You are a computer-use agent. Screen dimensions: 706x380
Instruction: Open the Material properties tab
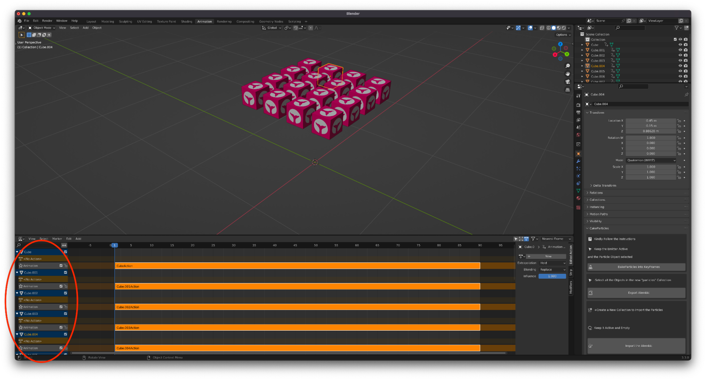(578, 198)
